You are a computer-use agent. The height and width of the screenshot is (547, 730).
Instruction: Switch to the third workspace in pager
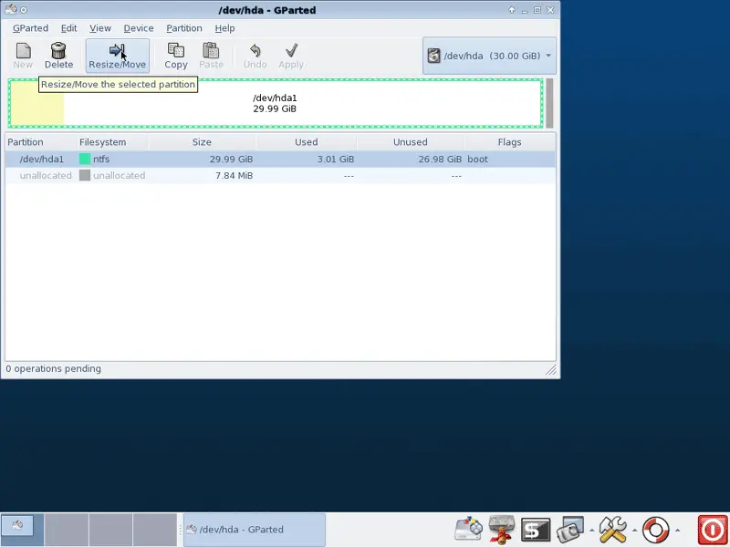pos(110,530)
